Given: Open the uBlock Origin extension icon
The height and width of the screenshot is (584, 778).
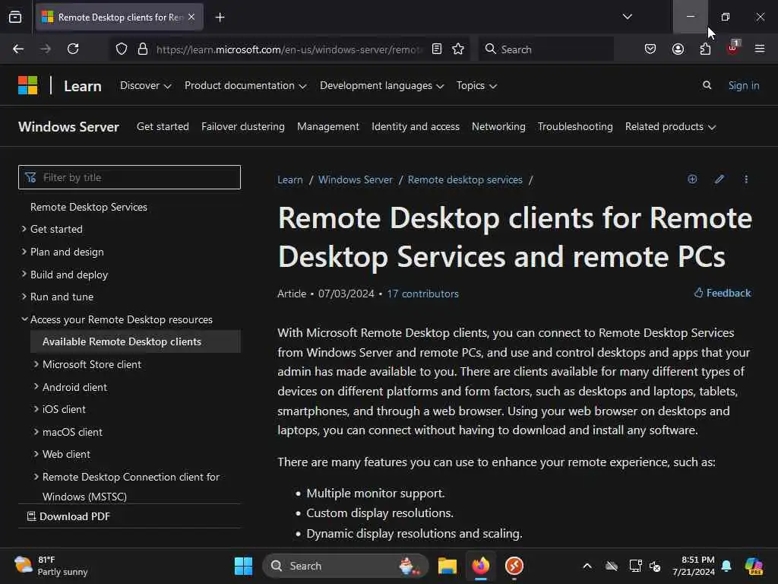Looking at the screenshot, I should pos(733,48).
